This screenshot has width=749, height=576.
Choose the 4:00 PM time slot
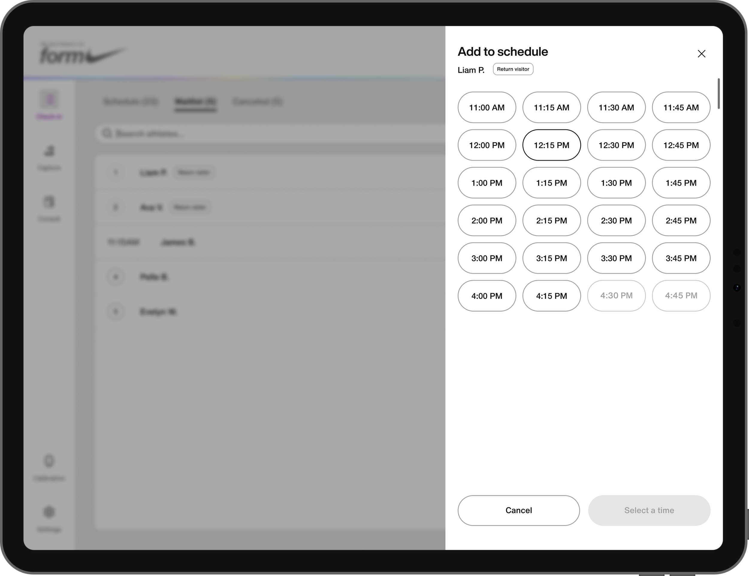coord(487,296)
